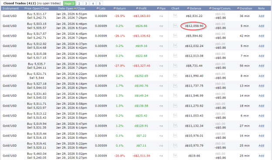Click Add note link for 42 min trade
272x160 pixels.
pos(261,36)
